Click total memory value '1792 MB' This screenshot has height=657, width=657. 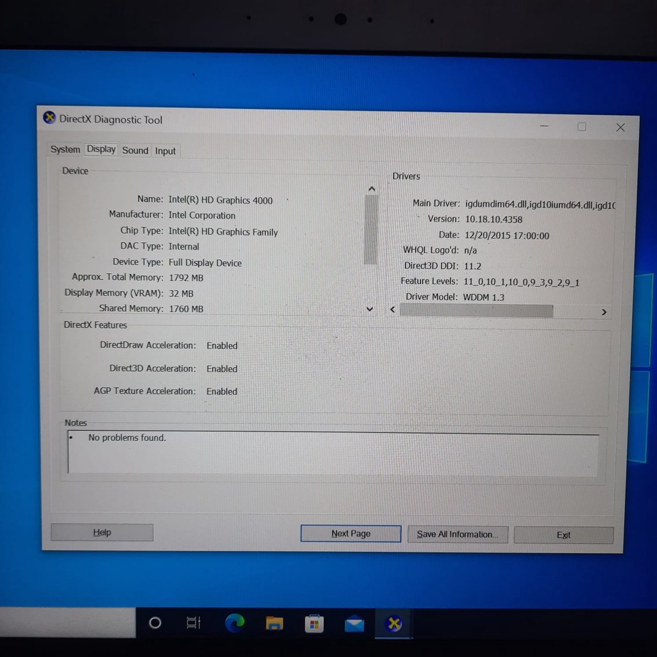tap(186, 278)
